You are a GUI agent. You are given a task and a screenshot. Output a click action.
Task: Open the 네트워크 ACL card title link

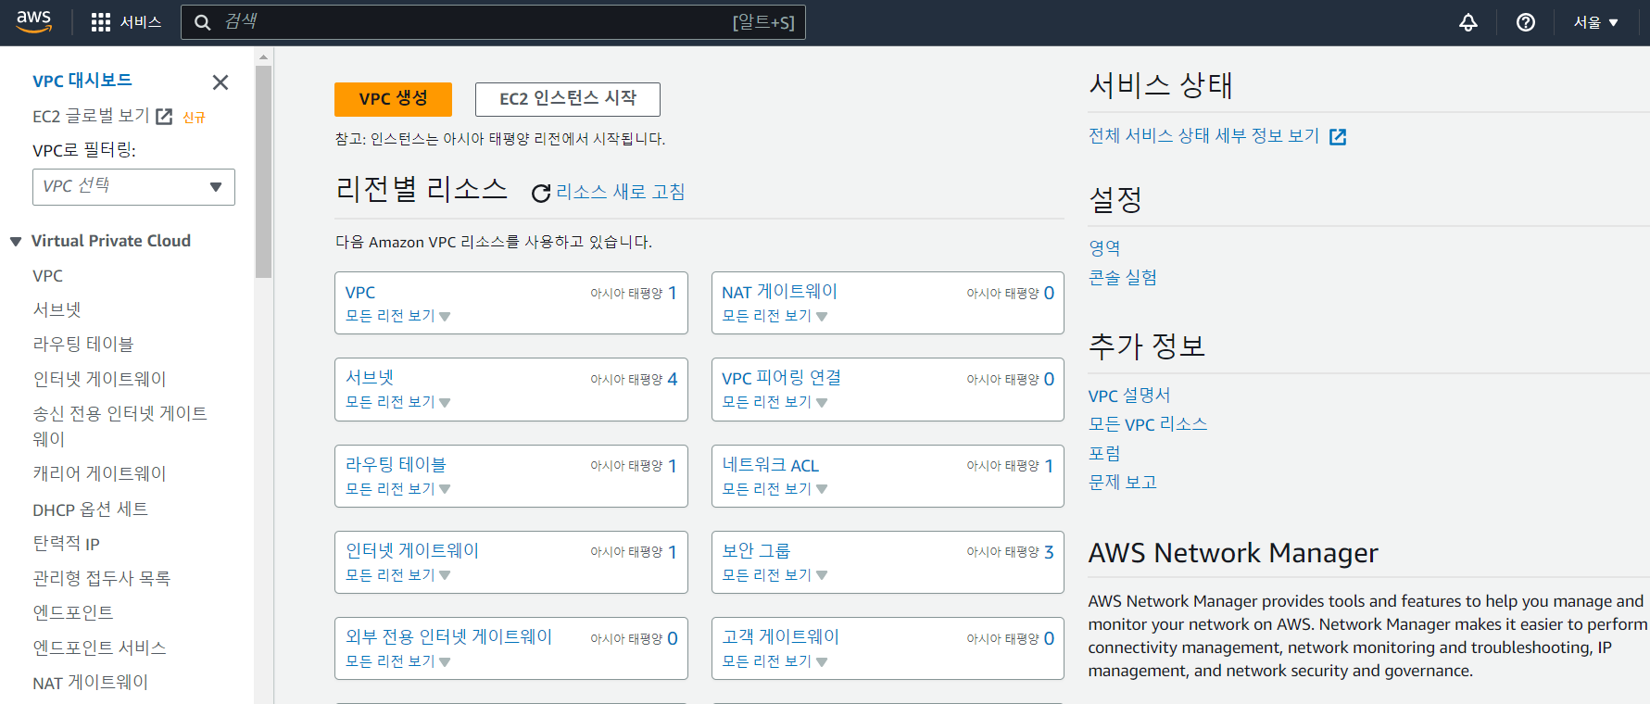coord(771,465)
